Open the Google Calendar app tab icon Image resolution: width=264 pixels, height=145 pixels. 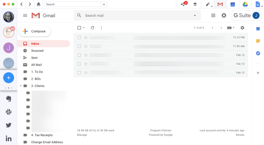tap(233, 4)
